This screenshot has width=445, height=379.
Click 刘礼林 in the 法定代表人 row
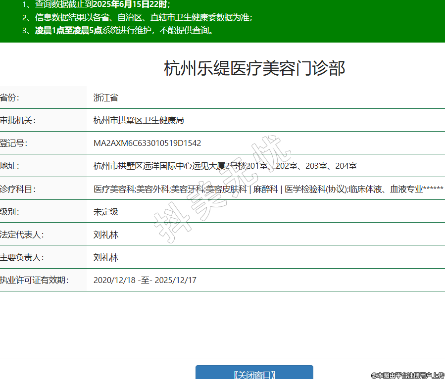[106, 235]
